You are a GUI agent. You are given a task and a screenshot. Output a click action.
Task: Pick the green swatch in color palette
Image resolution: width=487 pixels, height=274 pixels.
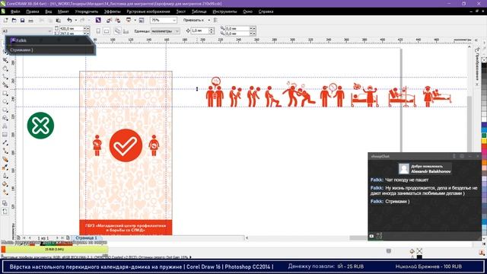coord(484,135)
